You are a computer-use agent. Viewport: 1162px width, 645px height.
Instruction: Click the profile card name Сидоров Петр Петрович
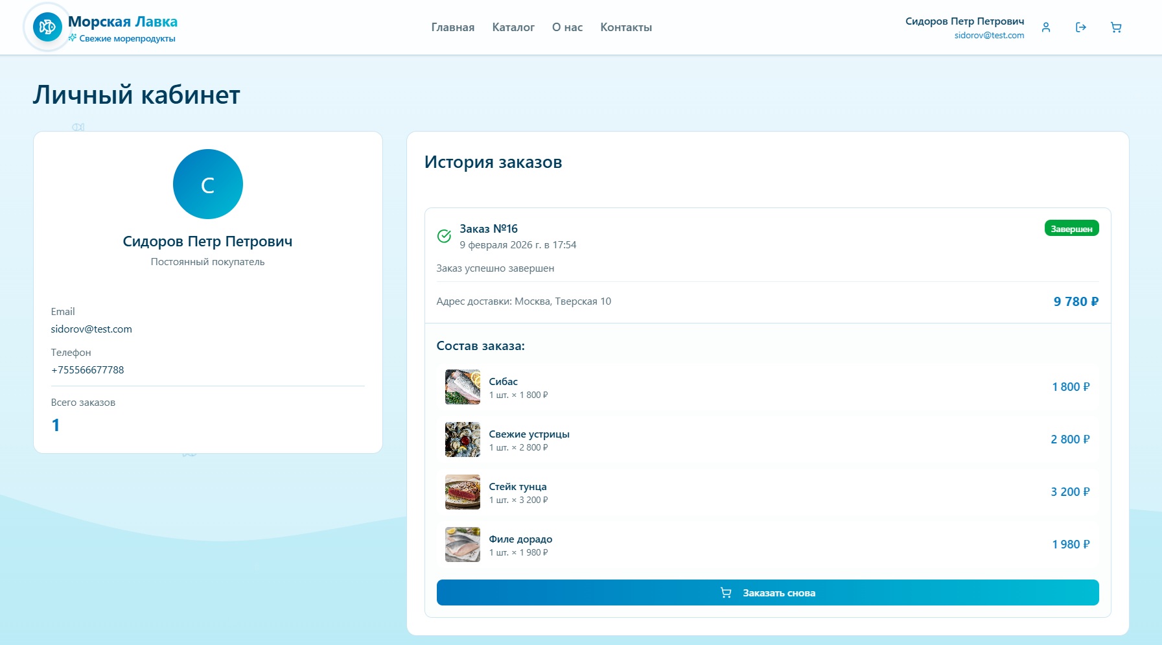pyautogui.click(x=208, y=241)
